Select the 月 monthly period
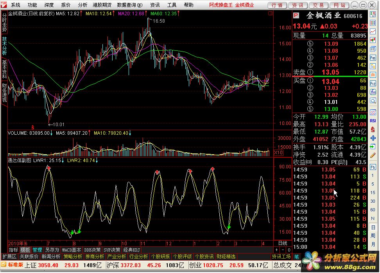 click(x=373, y=244)
